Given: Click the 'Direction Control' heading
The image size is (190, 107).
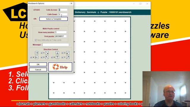Looking at the screenshot, I should coord(51,50).
